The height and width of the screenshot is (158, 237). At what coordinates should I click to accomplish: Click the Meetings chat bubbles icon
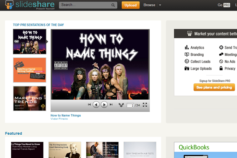coord(221,54)
